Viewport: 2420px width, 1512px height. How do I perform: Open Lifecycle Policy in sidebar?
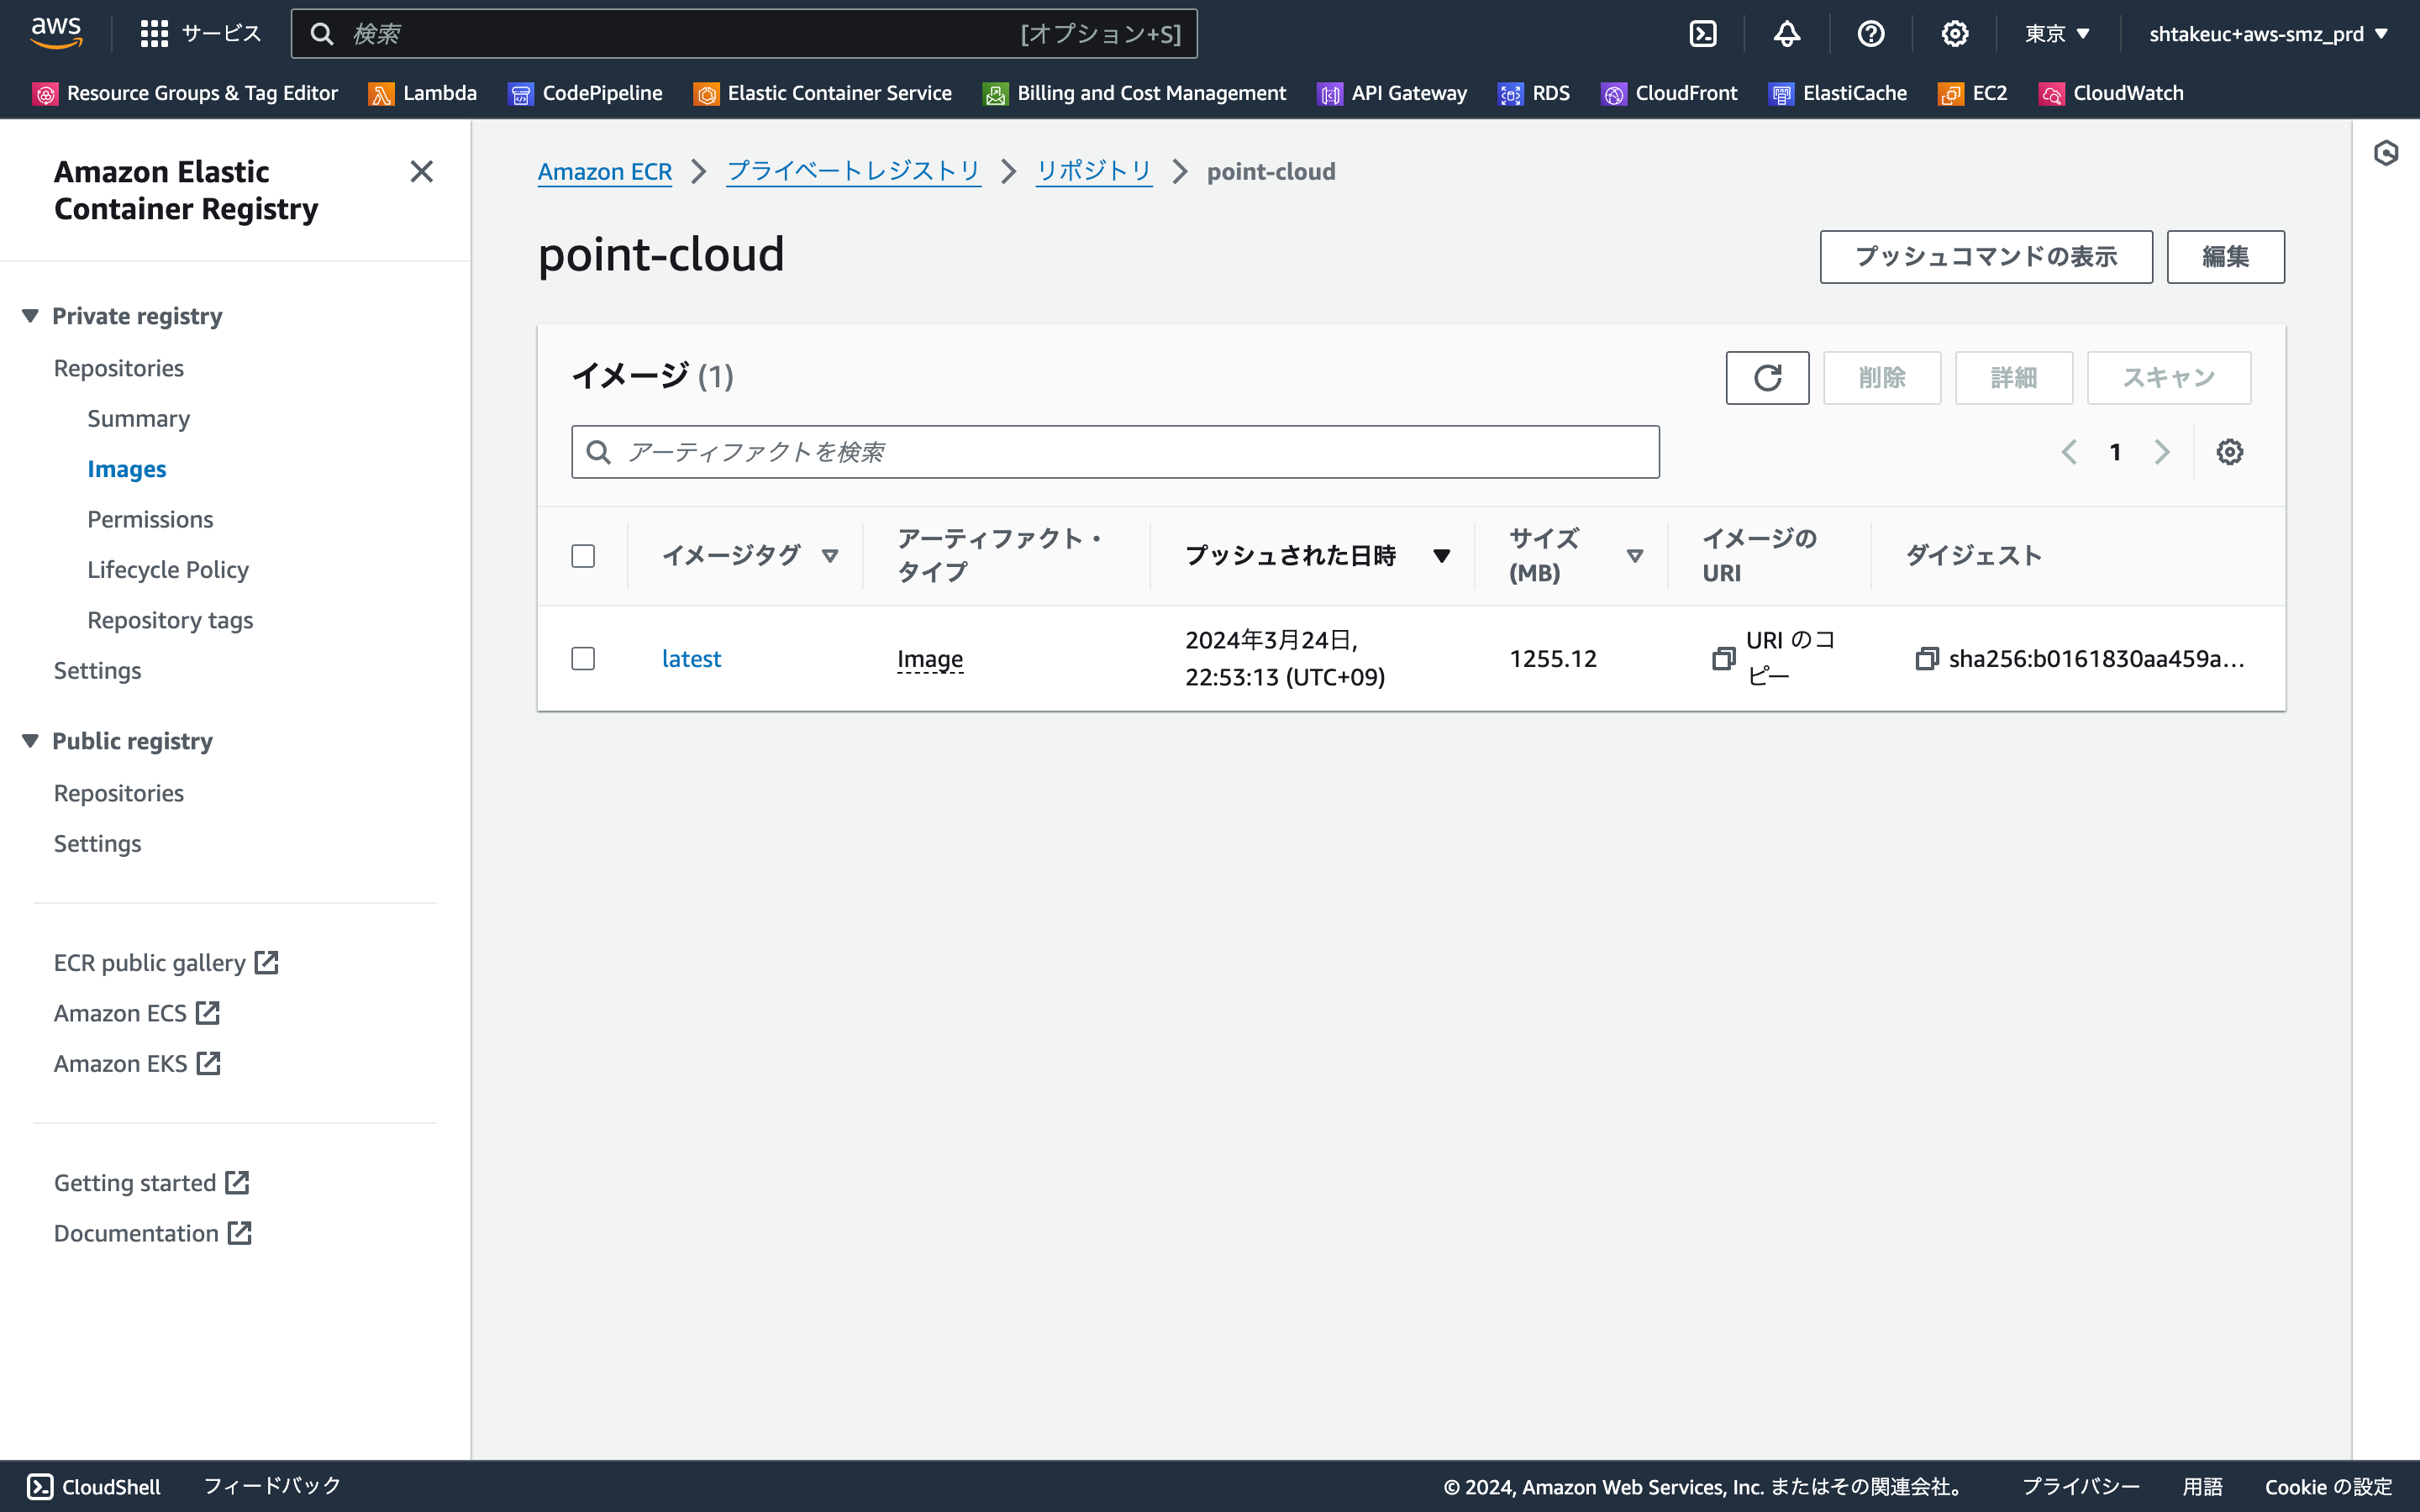pyautogui.click(x=168, y=570)
